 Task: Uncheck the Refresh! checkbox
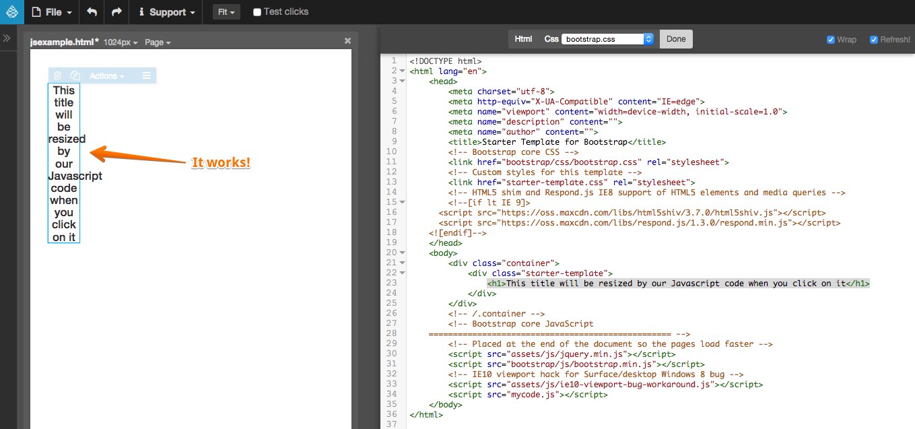tap(874, 40)
